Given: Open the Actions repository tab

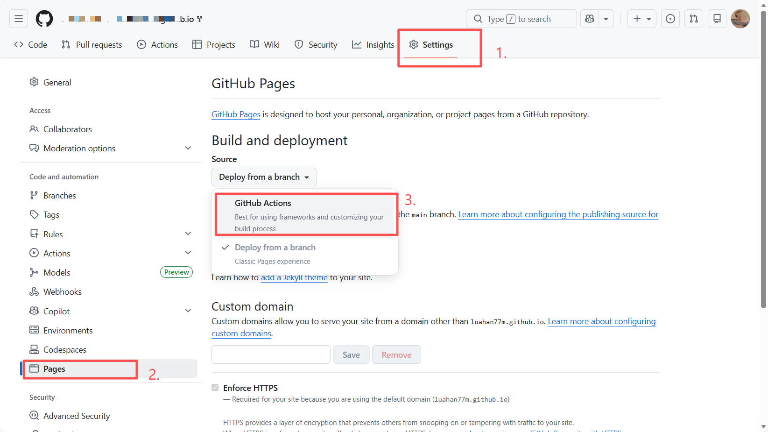Looking at the screenshot, I should click(157, 45).
